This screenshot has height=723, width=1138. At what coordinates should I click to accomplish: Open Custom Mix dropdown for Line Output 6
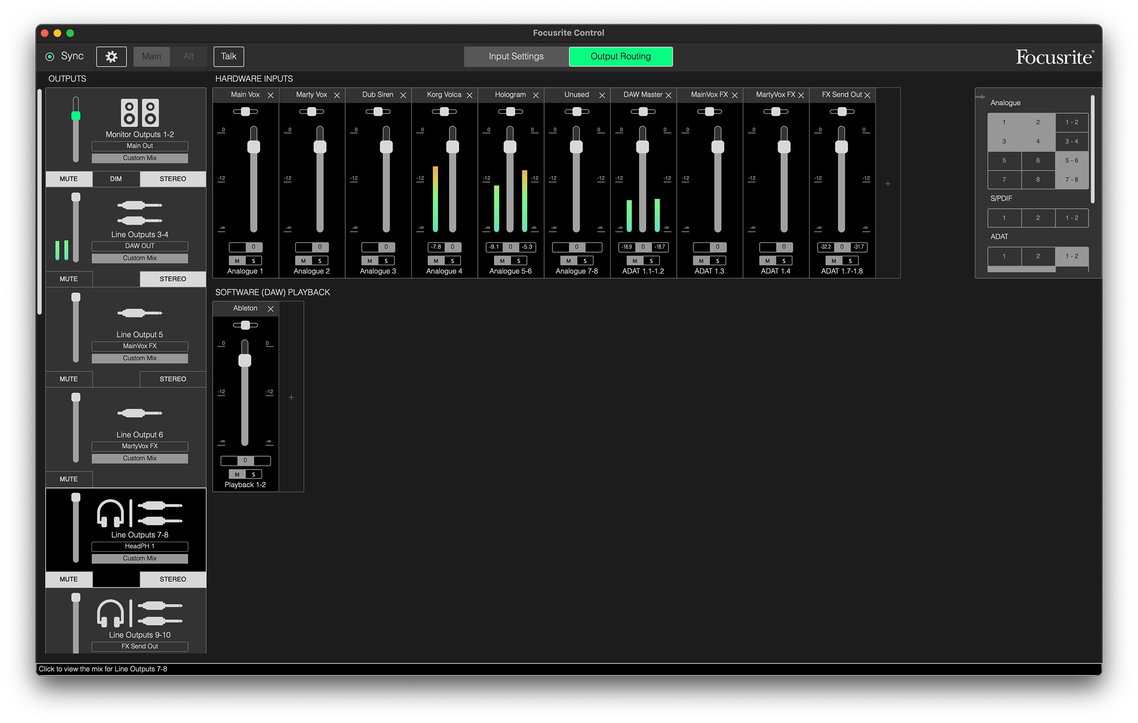[x=140, y=458]
